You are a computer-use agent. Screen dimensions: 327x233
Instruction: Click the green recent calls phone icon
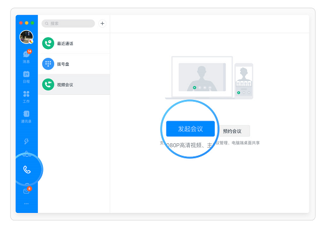(x=48, y=43)
